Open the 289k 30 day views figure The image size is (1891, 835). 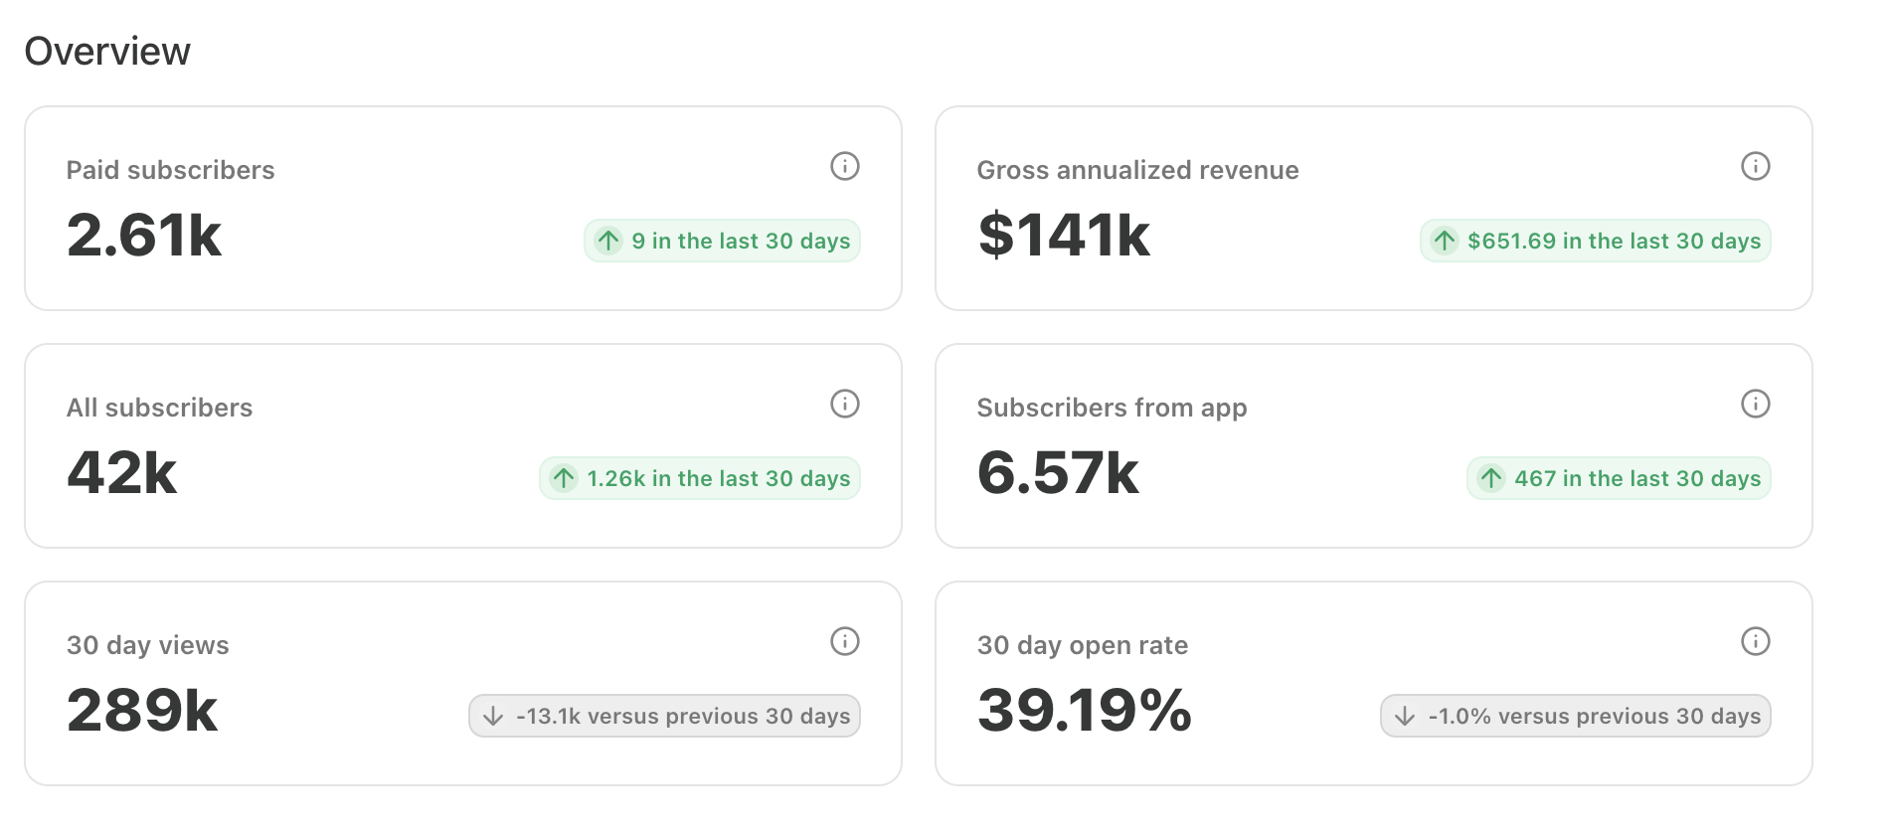(142, 711)
